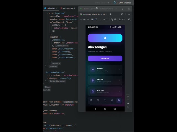Click the emulator volume up icon
The height and width of the screenshot is (132, 177).
(84, 20)
